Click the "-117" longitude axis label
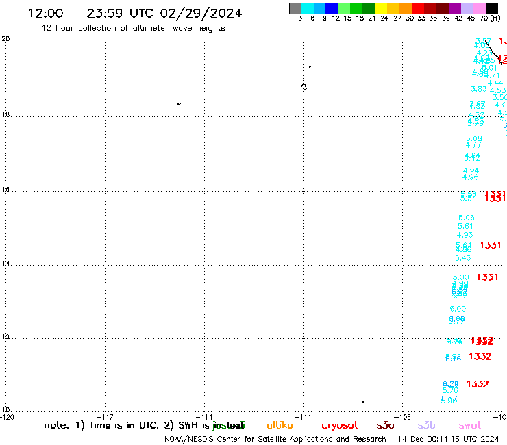Screen dimensions: 507x445 (x=105, y=417)
